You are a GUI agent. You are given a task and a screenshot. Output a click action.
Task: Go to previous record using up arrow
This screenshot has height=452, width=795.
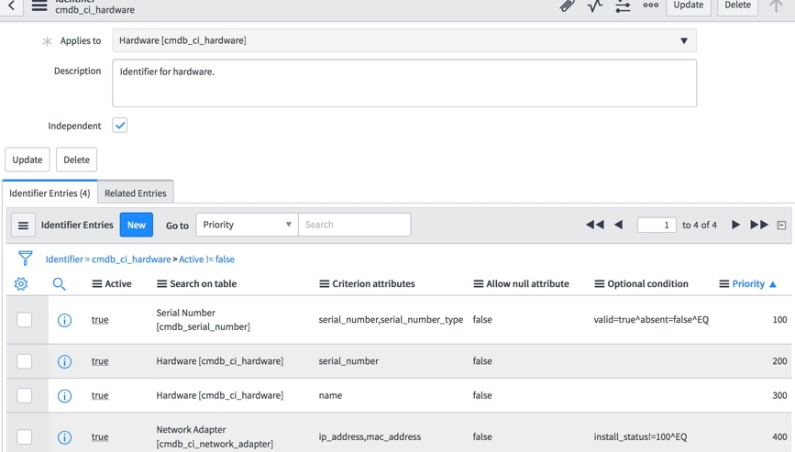tap(776, 6)
